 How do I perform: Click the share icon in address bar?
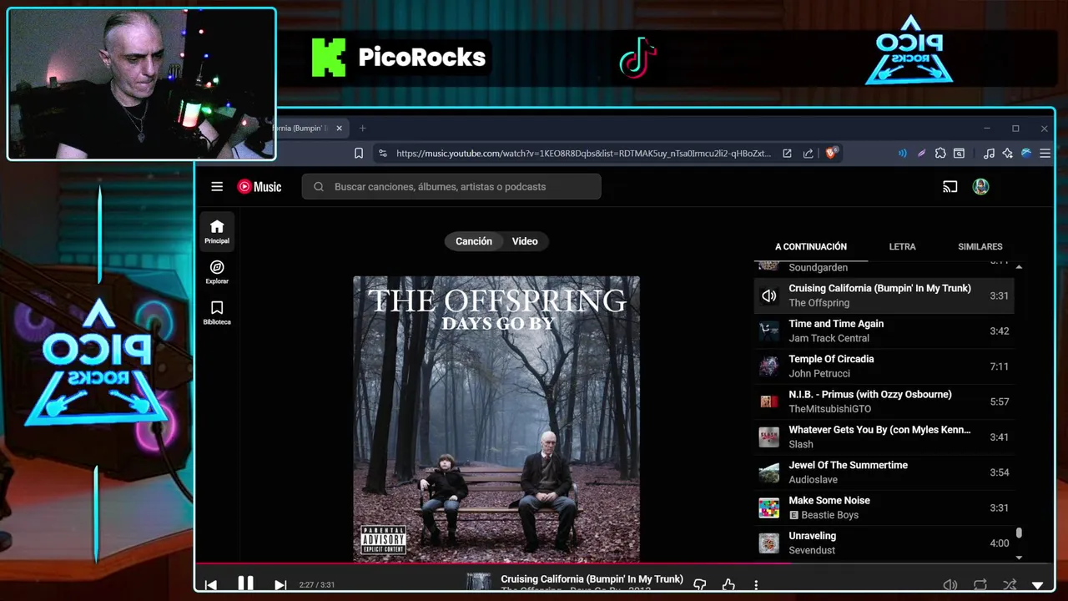[809, 154]
